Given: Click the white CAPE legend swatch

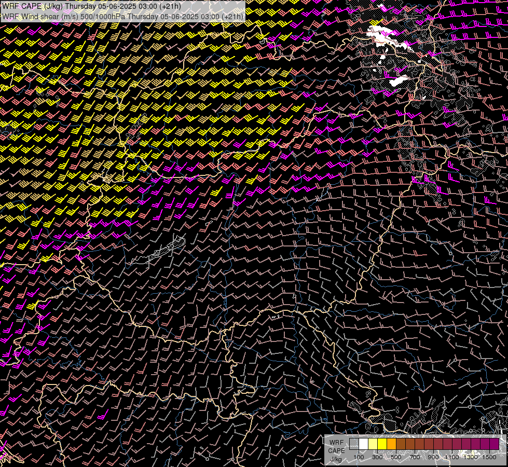Looking at the screenshot, I should coord(364,444).
